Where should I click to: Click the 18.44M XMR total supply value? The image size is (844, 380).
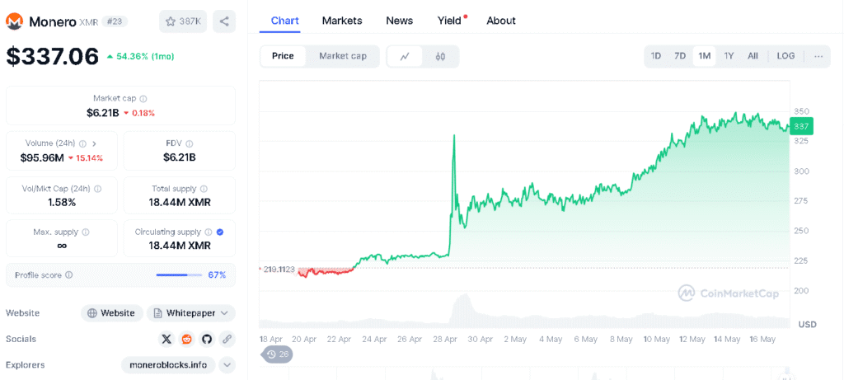tap(180, 203)
